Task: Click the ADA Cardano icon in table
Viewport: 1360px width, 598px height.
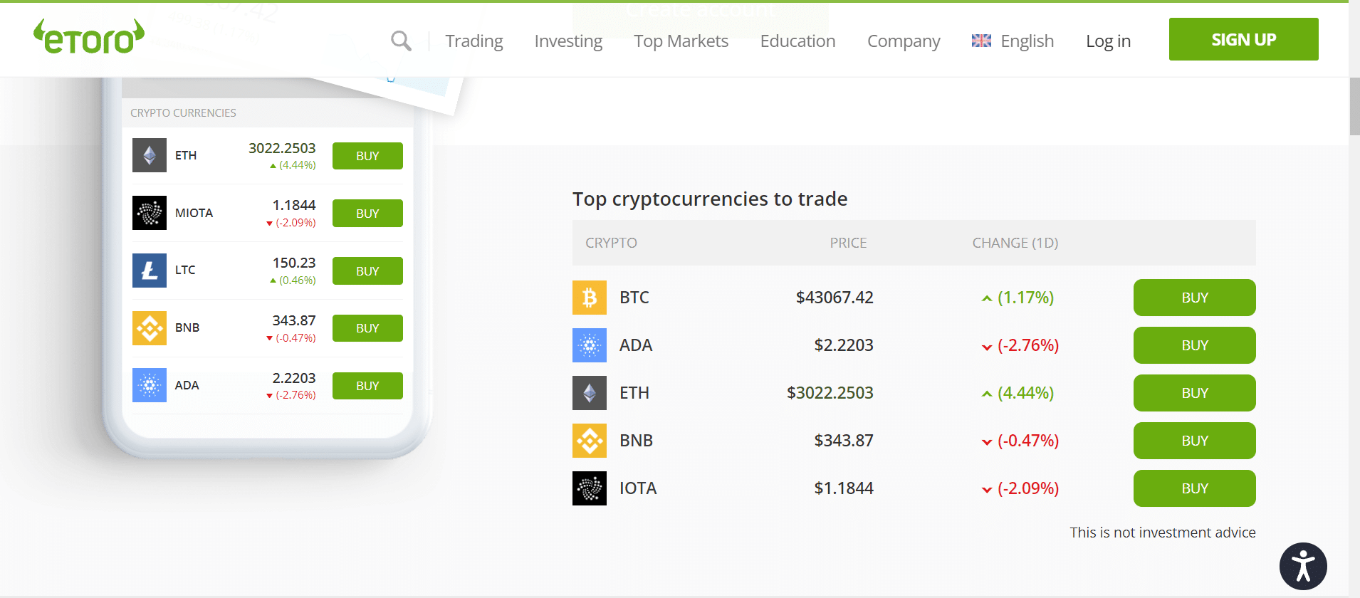Action: click(590, 345)
